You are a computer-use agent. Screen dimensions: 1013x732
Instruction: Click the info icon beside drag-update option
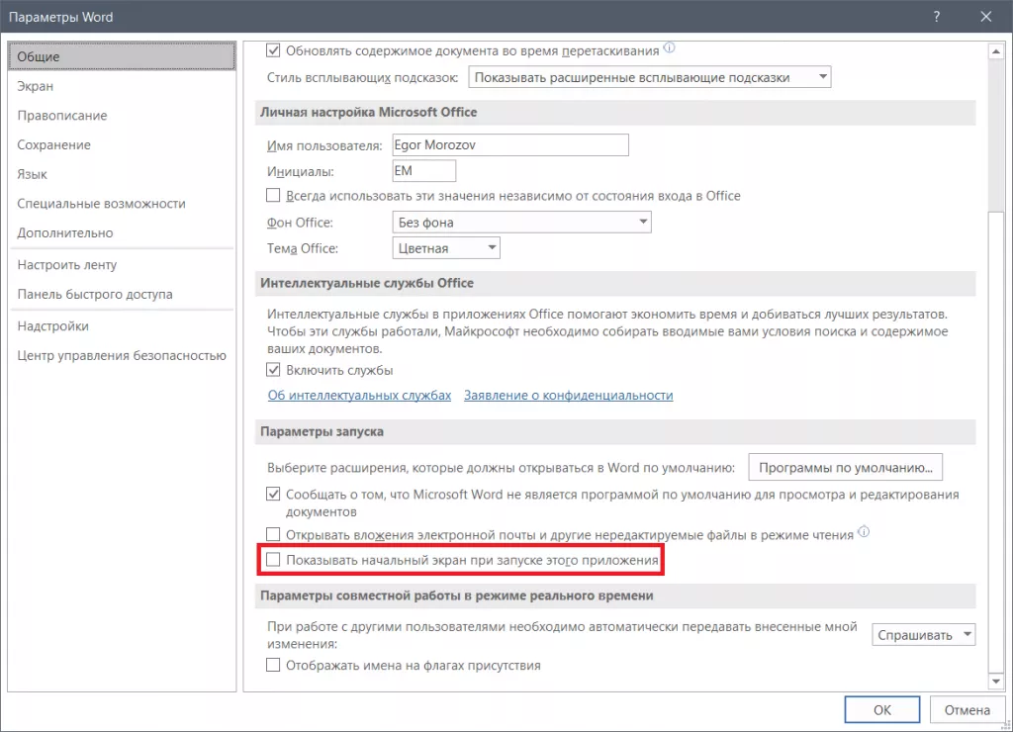point(670,47)
